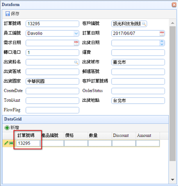Focus the 出貨區域 input field

[52, 72]
